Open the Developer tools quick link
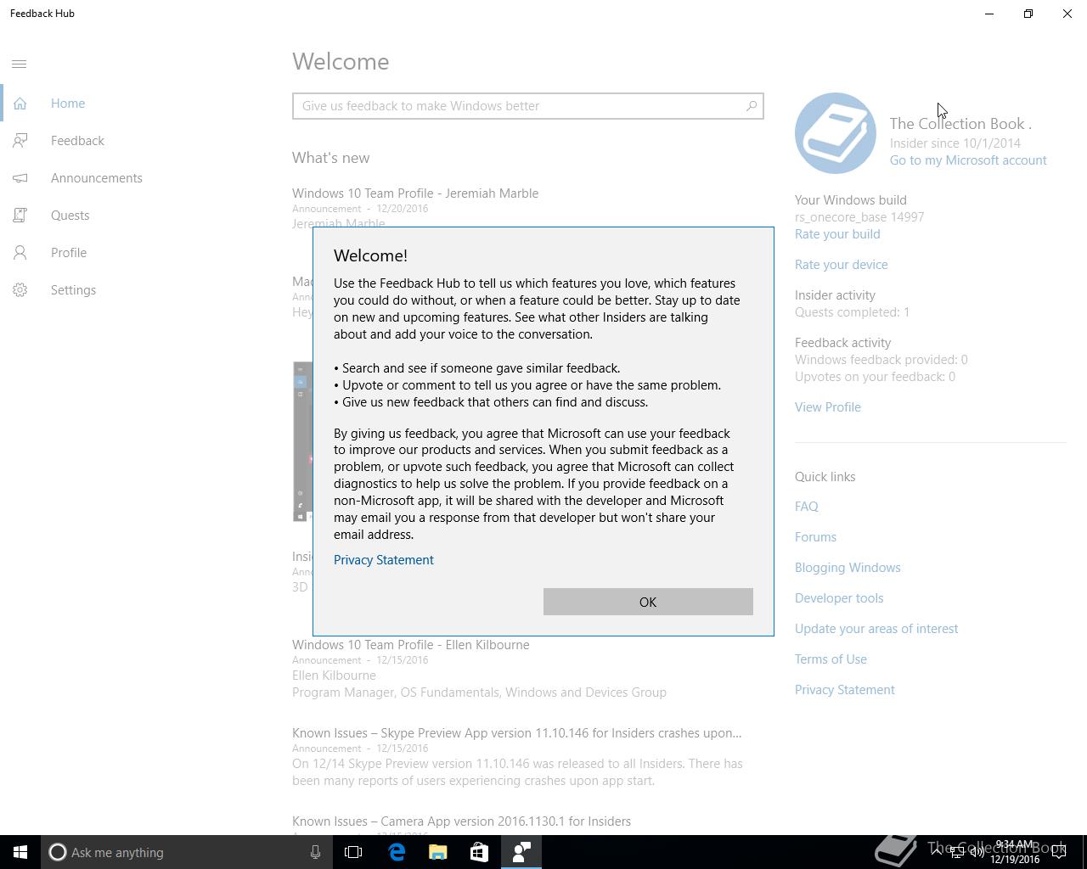The image size is (1087, 869). coord(839,598)
